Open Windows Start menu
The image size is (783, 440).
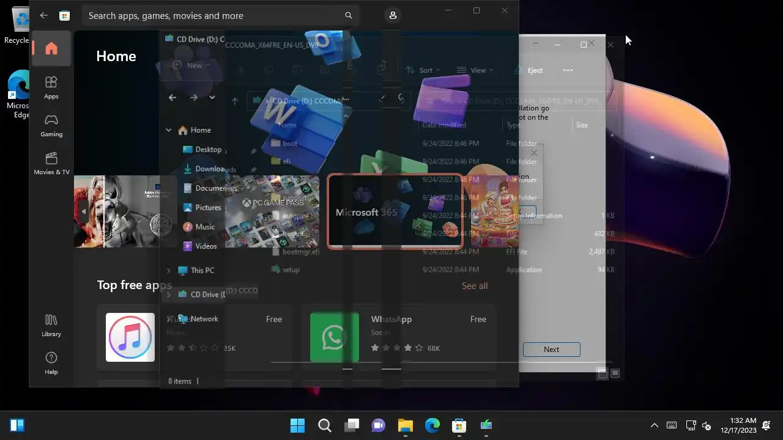[297, 425]
